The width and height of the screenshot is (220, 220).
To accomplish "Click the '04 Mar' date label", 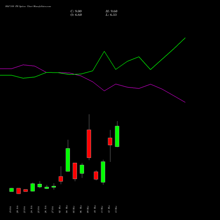I will [67, 209].
